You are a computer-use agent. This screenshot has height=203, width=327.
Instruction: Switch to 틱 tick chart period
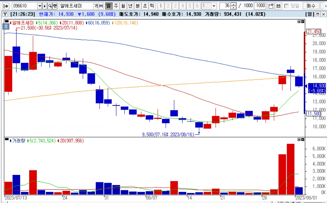pos(152,6)
